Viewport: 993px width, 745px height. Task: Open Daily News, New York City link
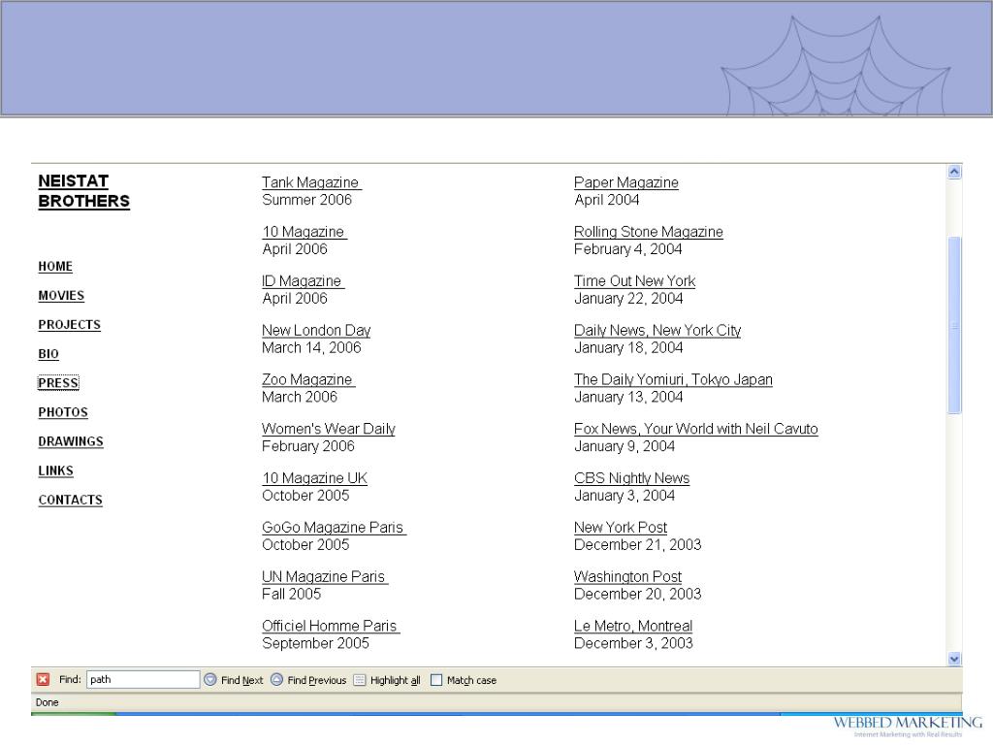coord(657,331)
